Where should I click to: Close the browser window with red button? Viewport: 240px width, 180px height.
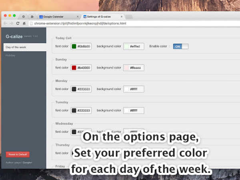click(5, 16)
